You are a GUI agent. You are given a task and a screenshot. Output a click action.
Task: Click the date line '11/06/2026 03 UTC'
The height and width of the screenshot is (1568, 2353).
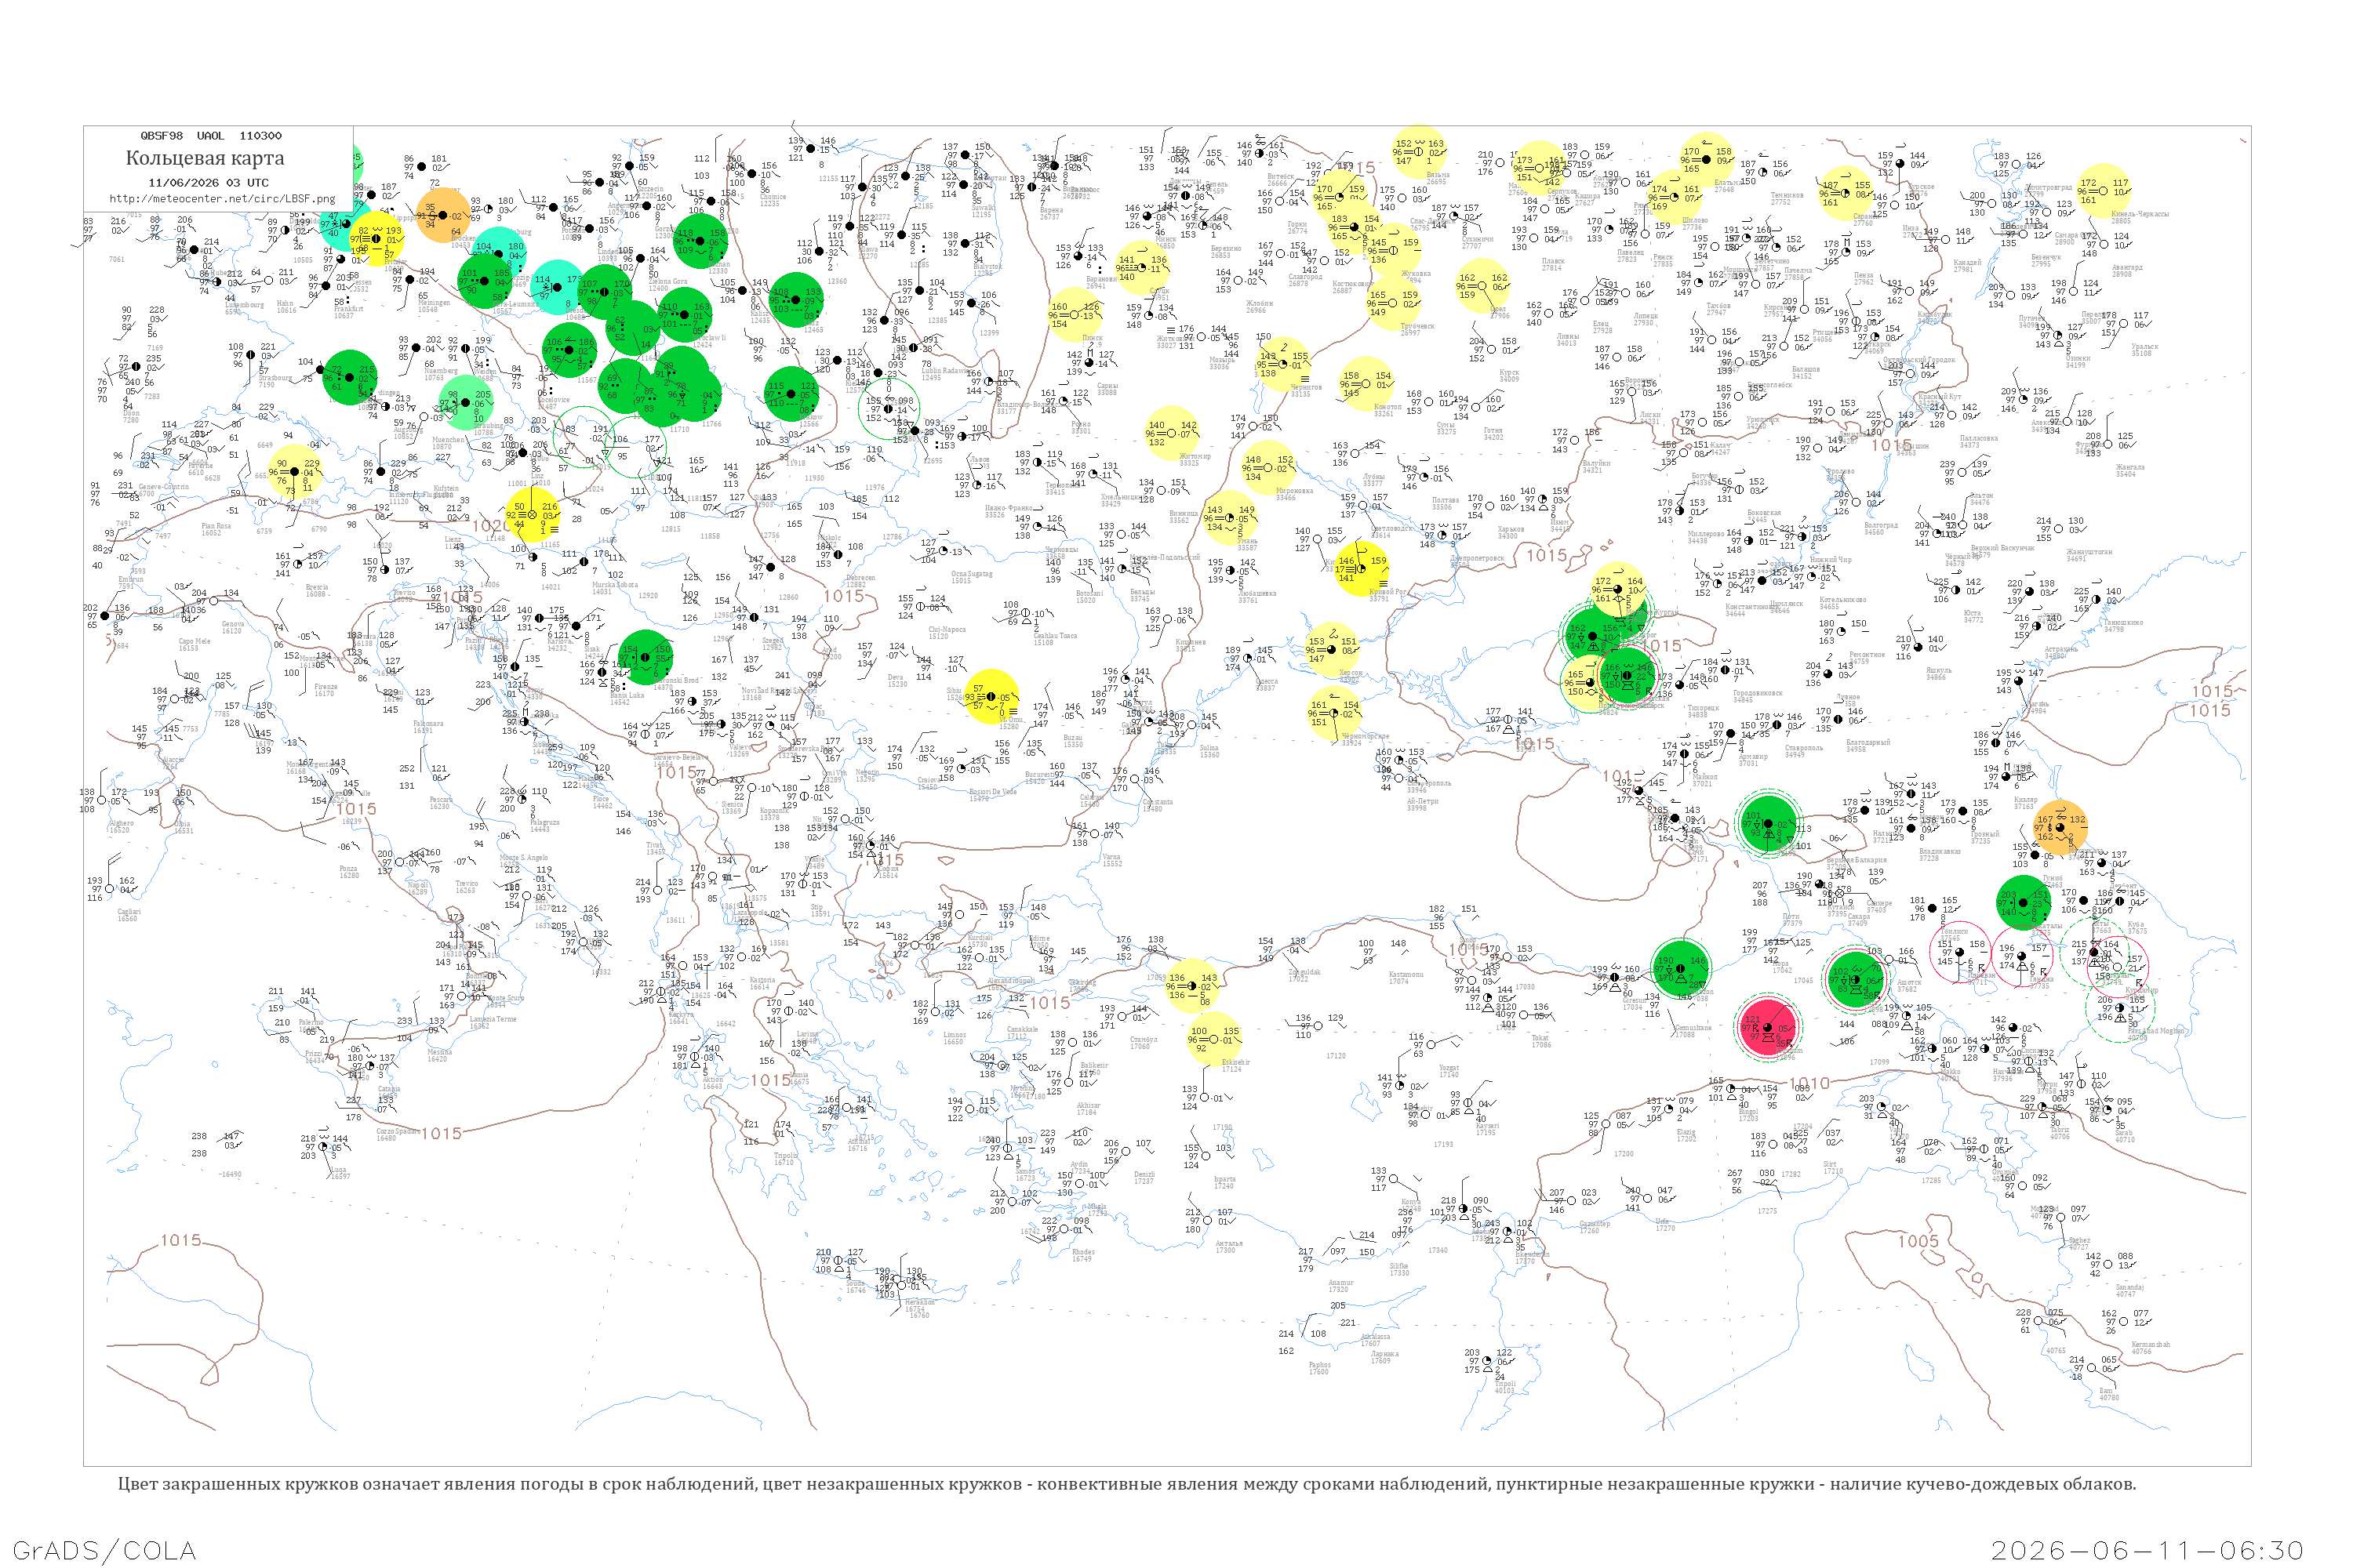(x=208, y=182)
